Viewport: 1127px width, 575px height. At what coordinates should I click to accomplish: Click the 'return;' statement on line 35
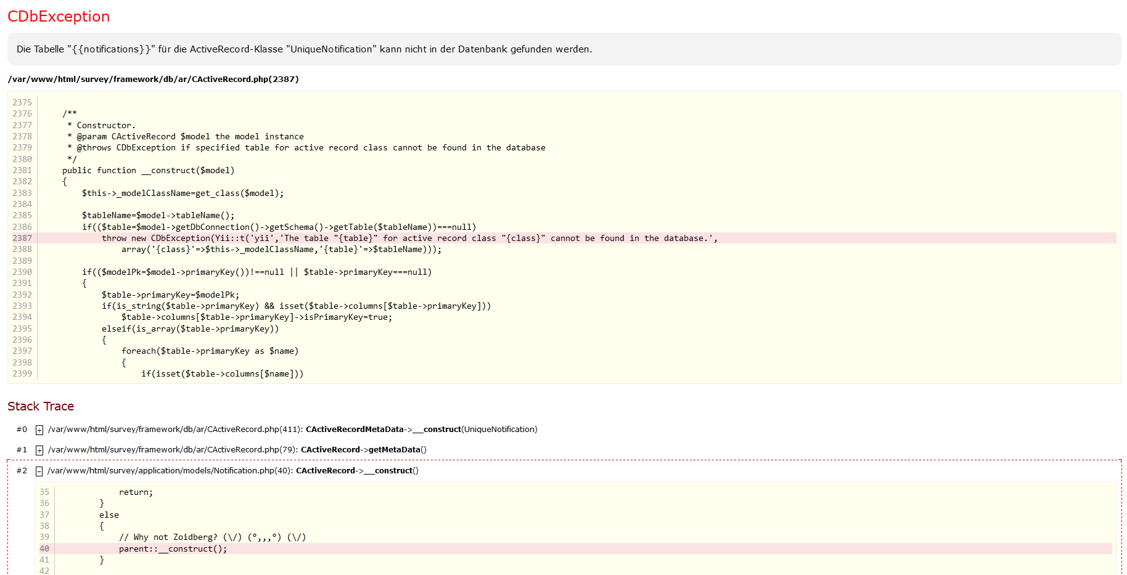click(136, 492)
